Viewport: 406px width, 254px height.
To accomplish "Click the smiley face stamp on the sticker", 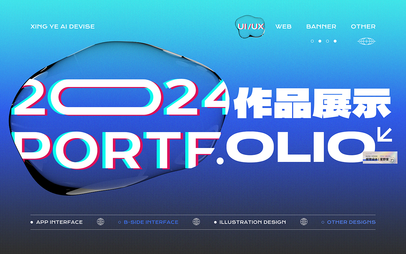I will click(x=392, y=160).
